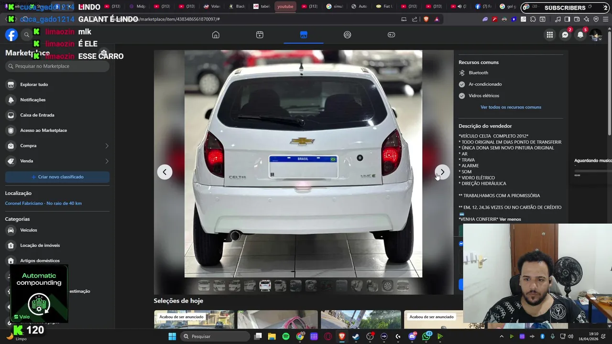Open Facebook search magnifier icon
Viewport: 612px width, 344px height.
tap(27, 35)
